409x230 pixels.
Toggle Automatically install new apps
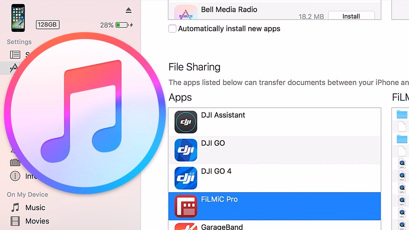[172, 28]
